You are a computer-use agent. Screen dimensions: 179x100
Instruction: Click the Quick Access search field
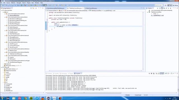click(159, 5)
